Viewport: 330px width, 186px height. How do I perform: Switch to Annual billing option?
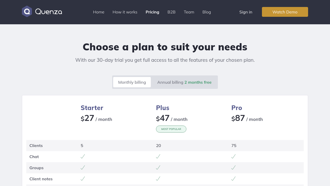click(184, 82)
